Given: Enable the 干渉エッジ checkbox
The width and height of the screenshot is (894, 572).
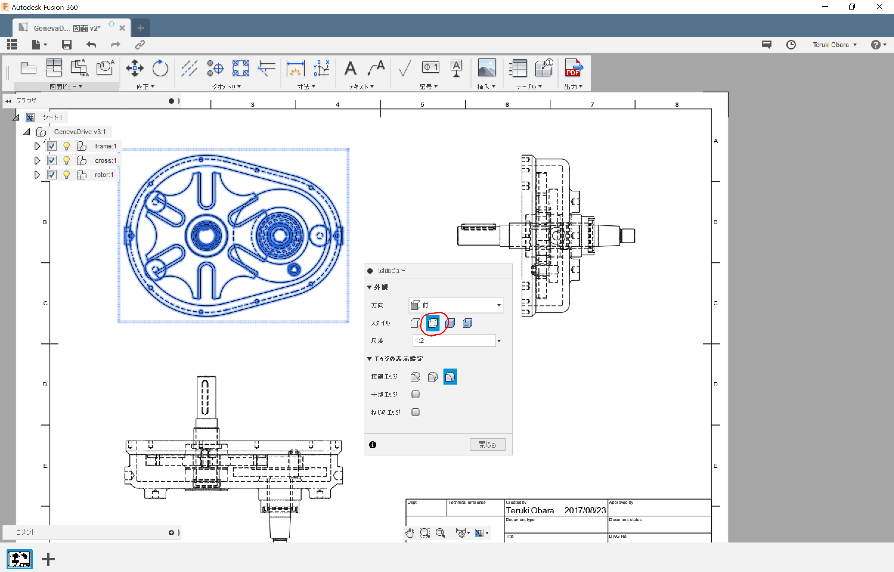Looking at the screenshot, I should (x=416, y=394).
